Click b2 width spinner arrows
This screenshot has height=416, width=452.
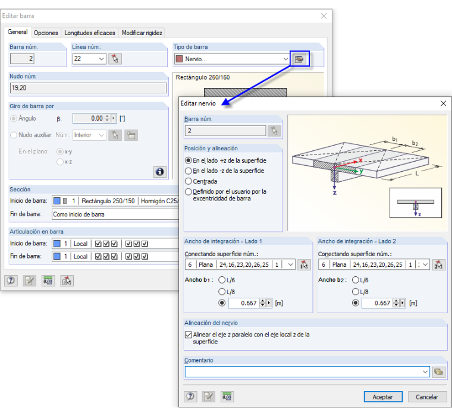click(396, 303)
